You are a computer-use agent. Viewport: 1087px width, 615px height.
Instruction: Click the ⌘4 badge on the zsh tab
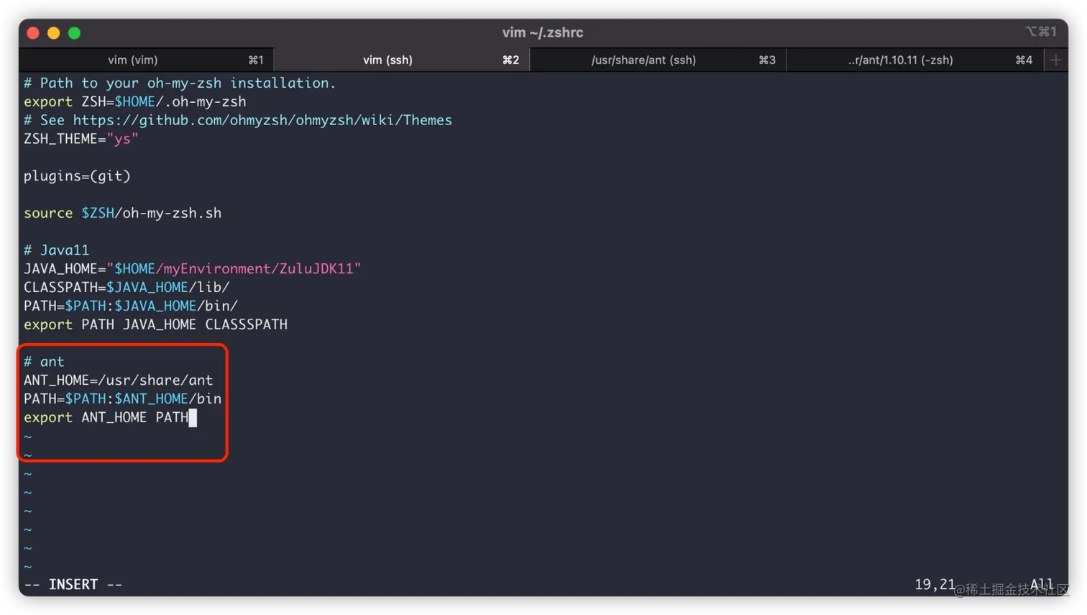click(1023, 60)
